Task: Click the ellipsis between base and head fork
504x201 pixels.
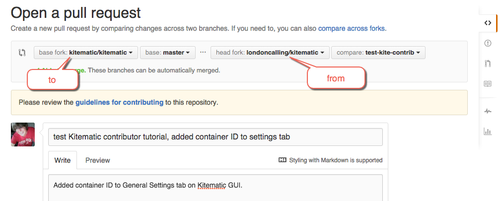Action: point(203,52)
